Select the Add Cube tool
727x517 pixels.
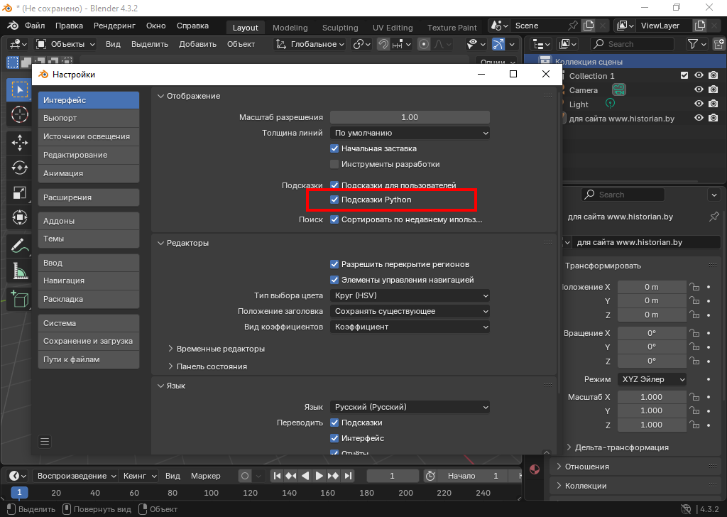point(19,298)
